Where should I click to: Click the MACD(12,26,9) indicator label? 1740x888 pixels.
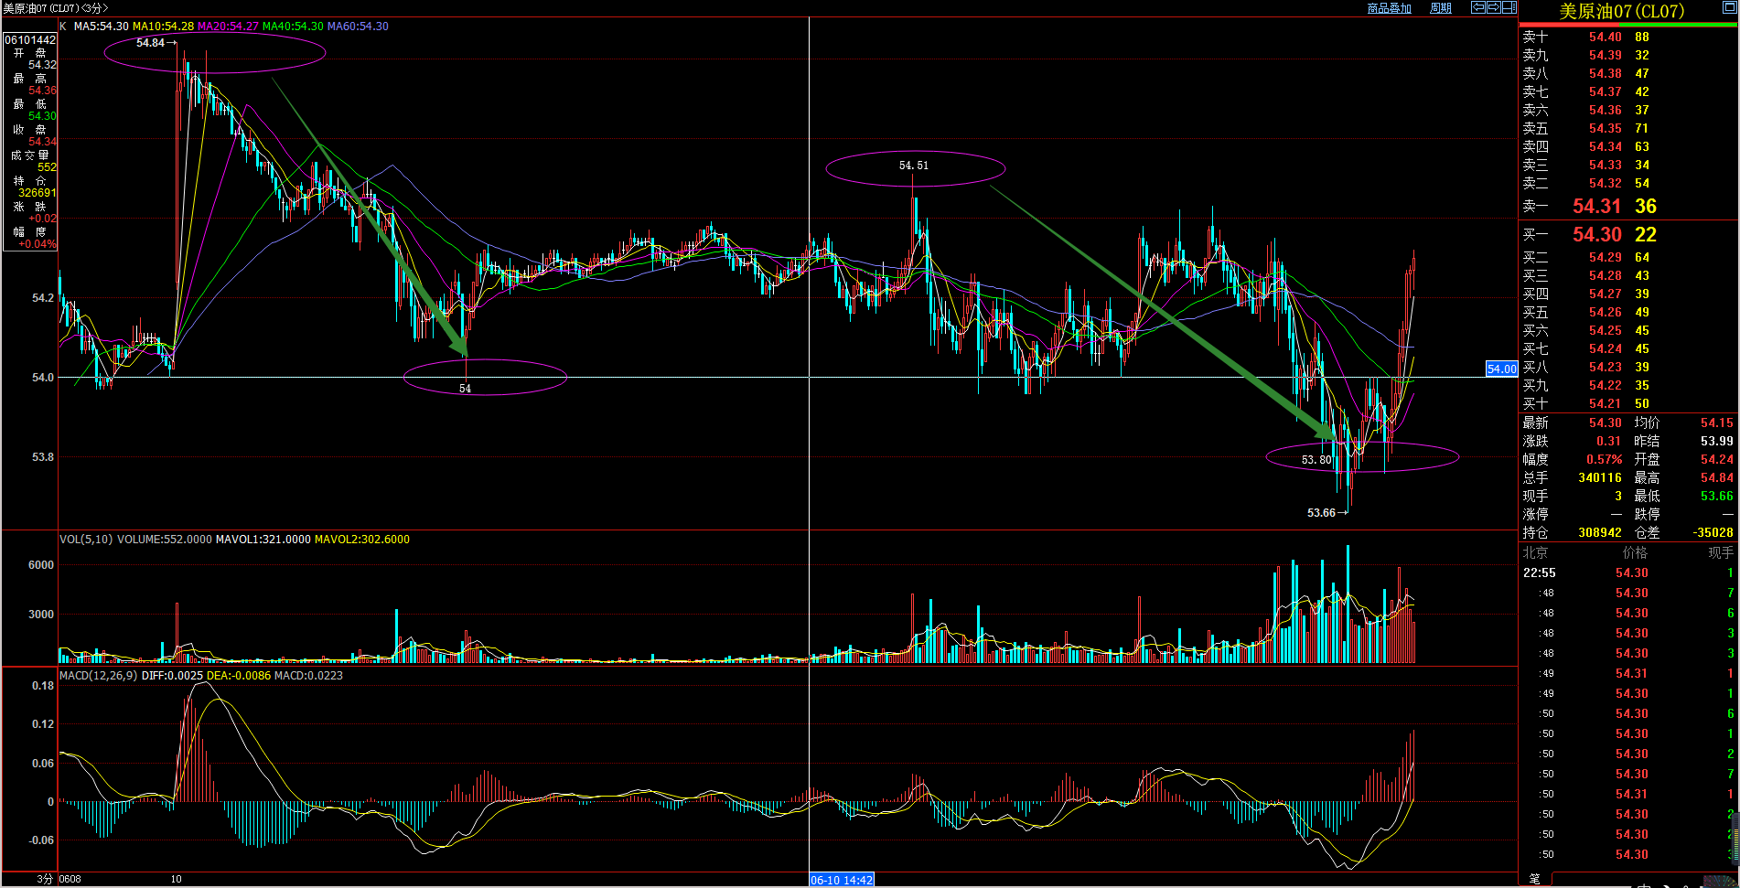tap(99, 676)
